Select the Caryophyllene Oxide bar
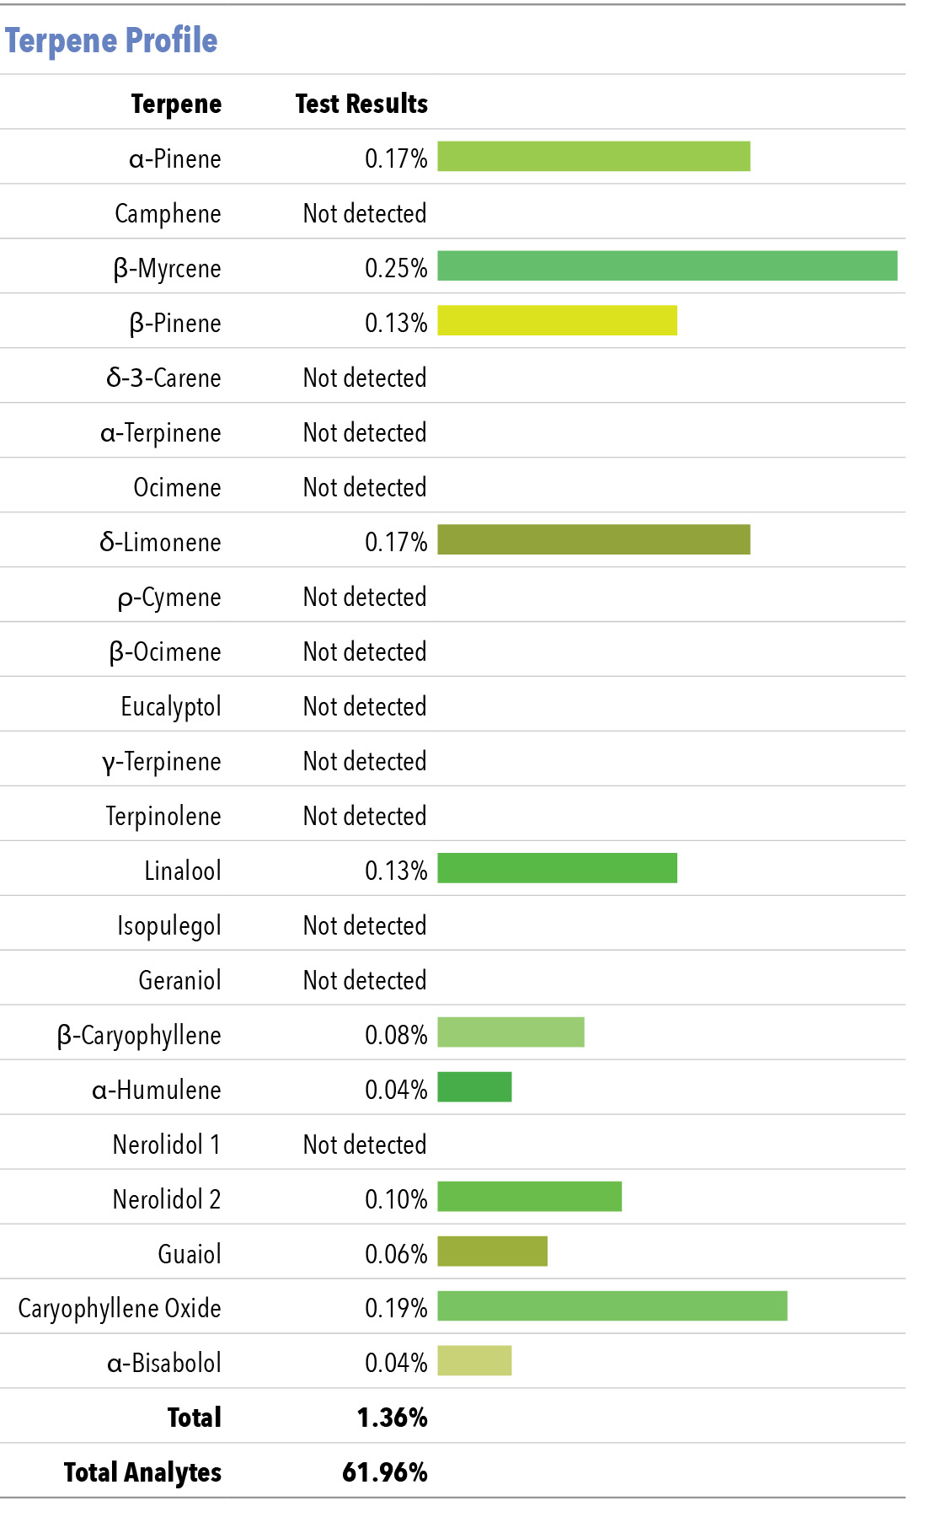Viewport: 925px width, 1517px height. point(612,1306)
